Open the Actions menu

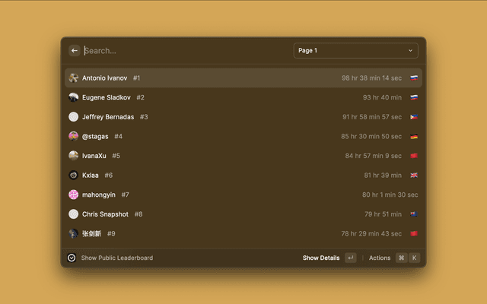tap(380, 258)
